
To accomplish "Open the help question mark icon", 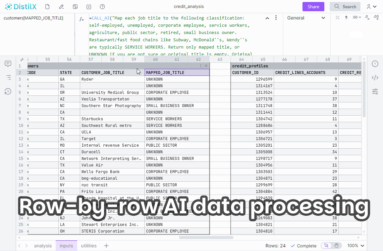I will pos(102,7).
